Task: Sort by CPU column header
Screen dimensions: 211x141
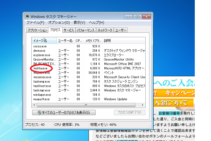Action: [79, 40]
